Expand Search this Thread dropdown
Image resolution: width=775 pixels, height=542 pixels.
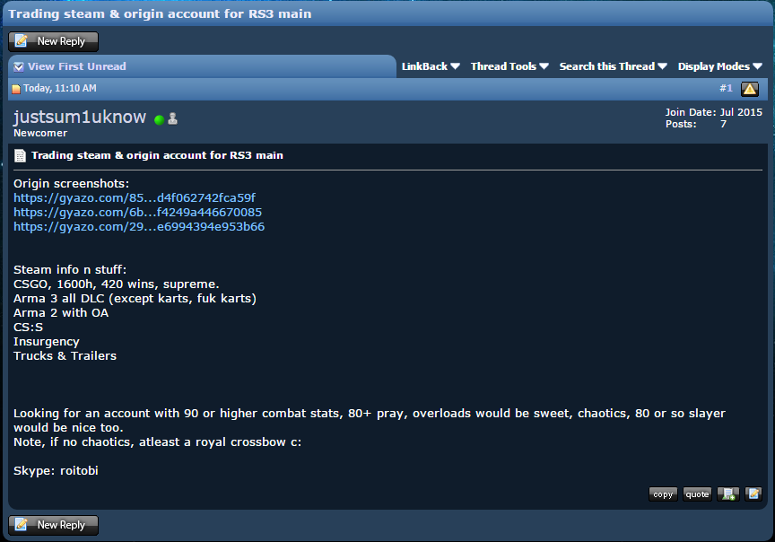coord(613,66)
